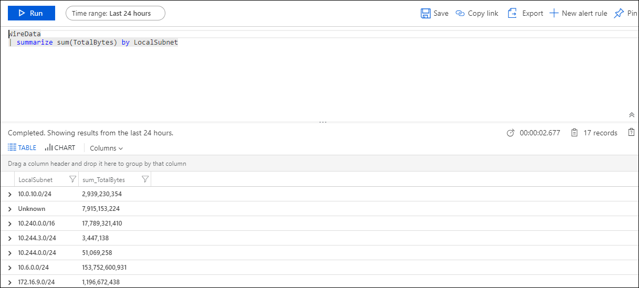The image size is (639, 288).
Task: Click the query duration stopwatch icon
Action: point(510,133)
